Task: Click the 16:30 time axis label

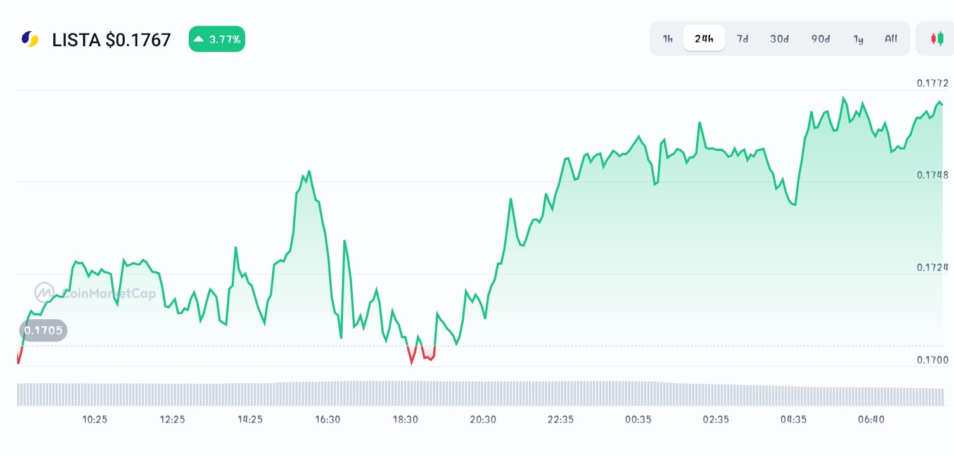Action: pyautogui.click(x=328, y=419)
